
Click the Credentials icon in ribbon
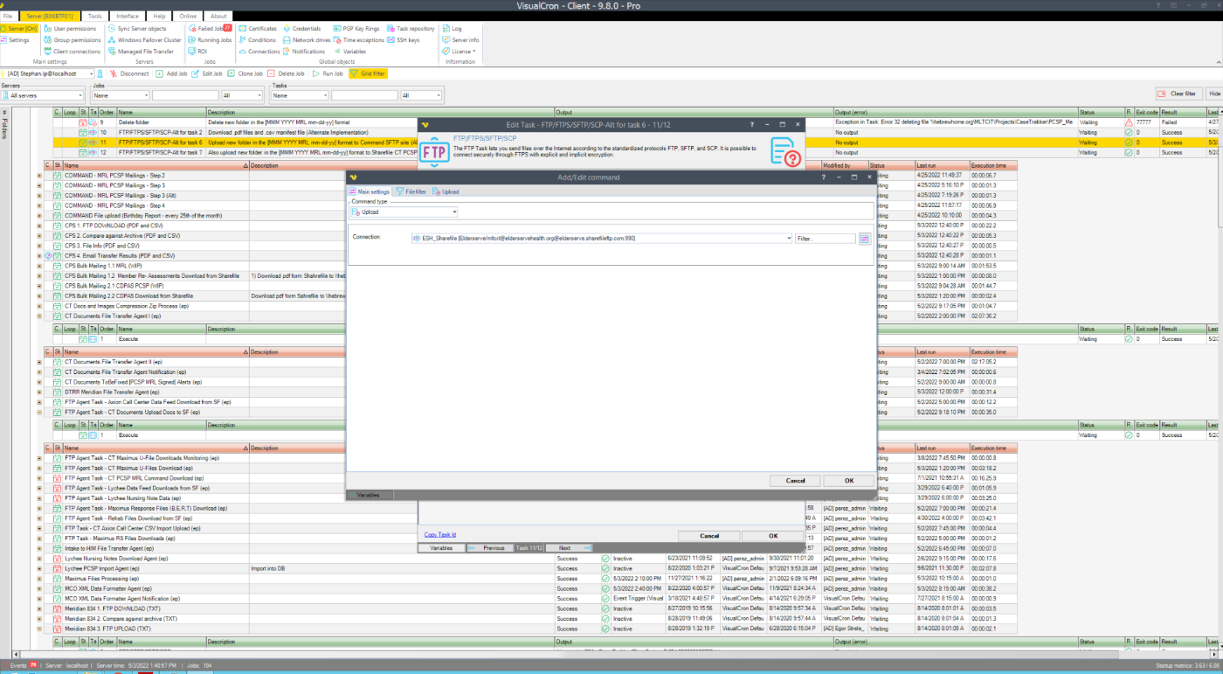coord(287,29)
